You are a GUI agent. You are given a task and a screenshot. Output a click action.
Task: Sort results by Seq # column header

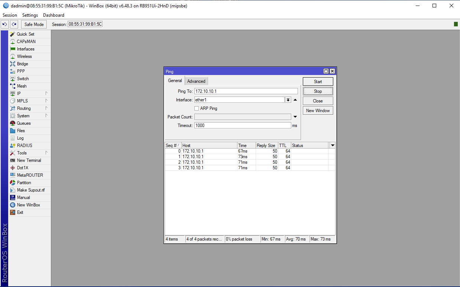coord(173,146)
